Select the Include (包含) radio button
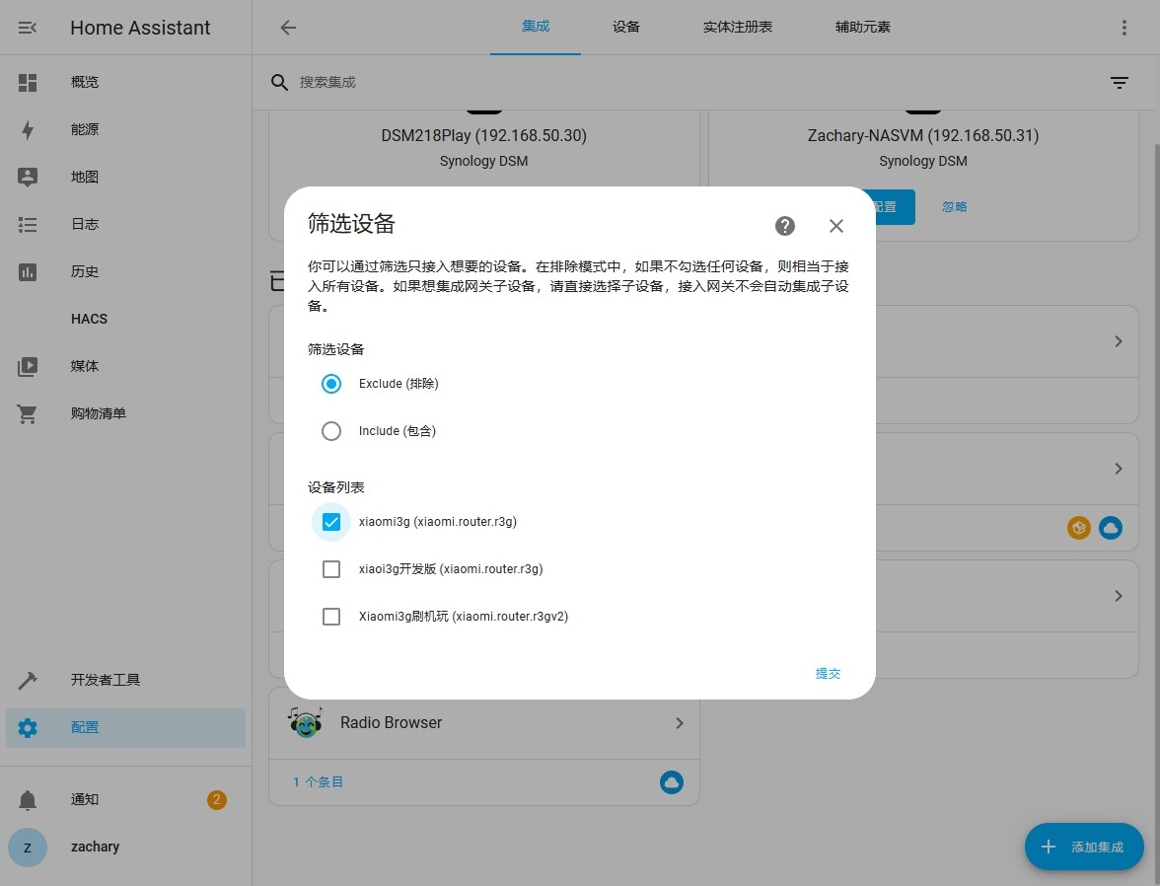The image size is (1160, 886). pos(330,430)
